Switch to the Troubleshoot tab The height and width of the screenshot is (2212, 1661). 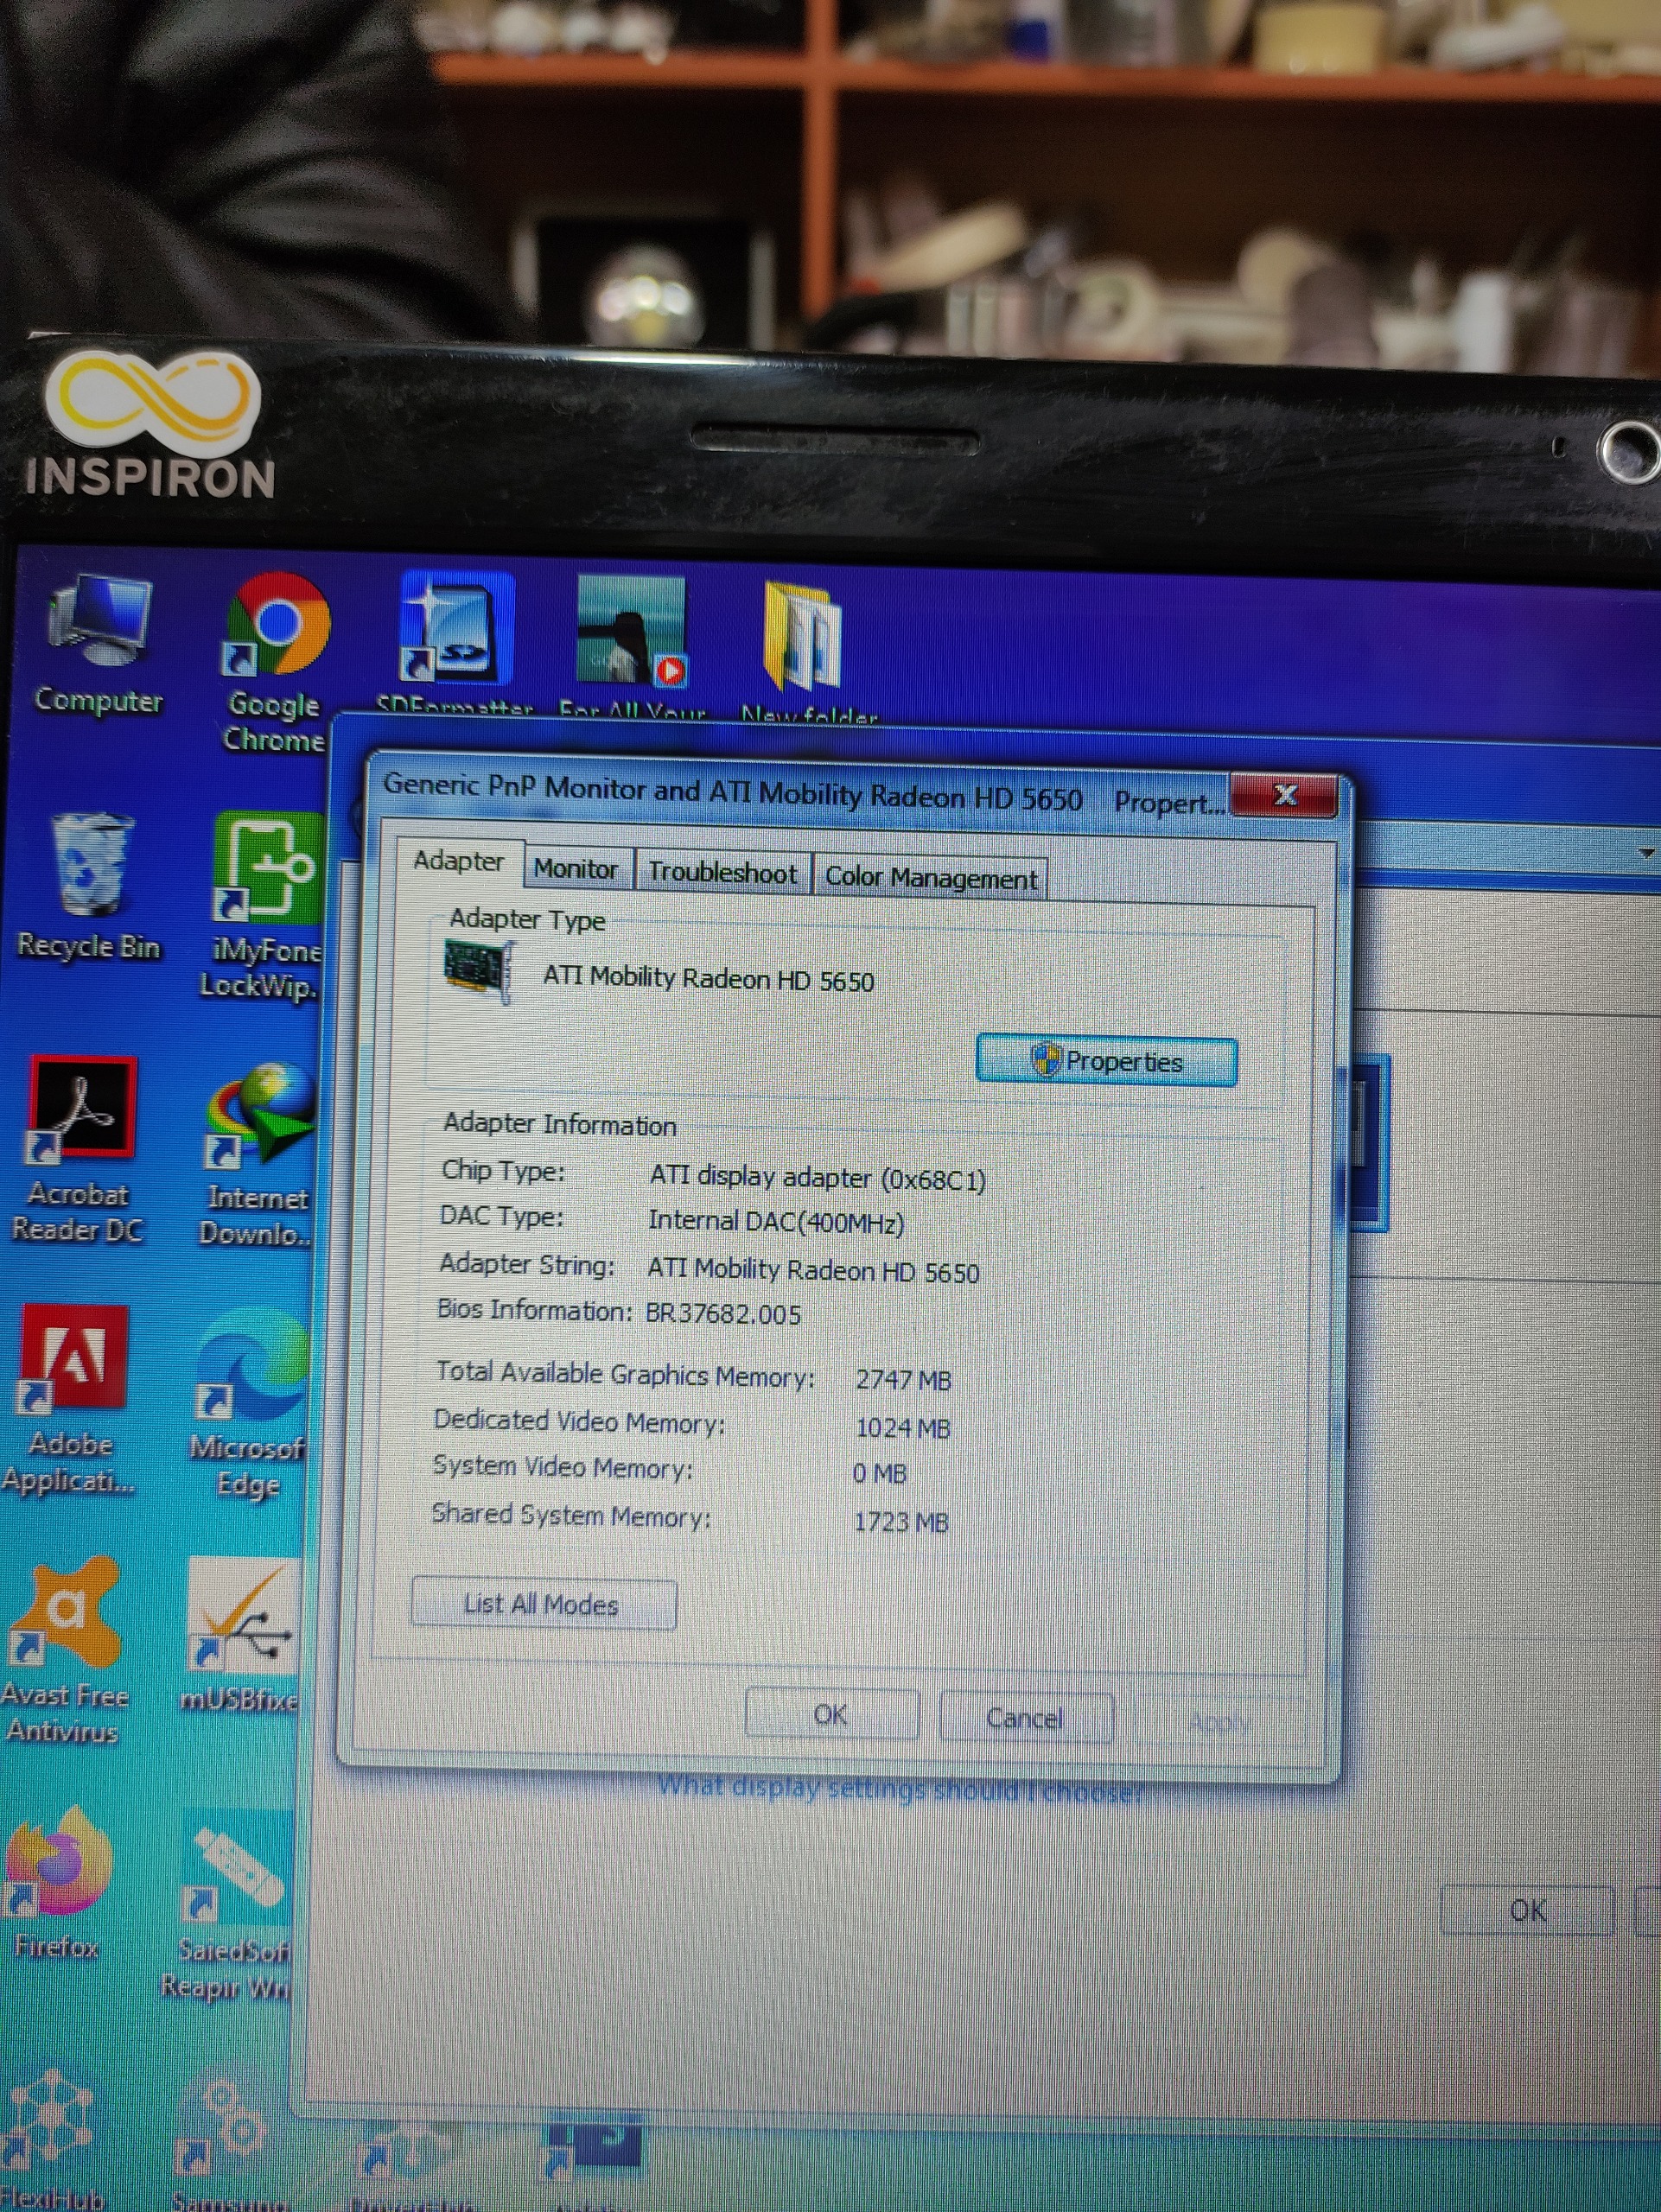723,873
